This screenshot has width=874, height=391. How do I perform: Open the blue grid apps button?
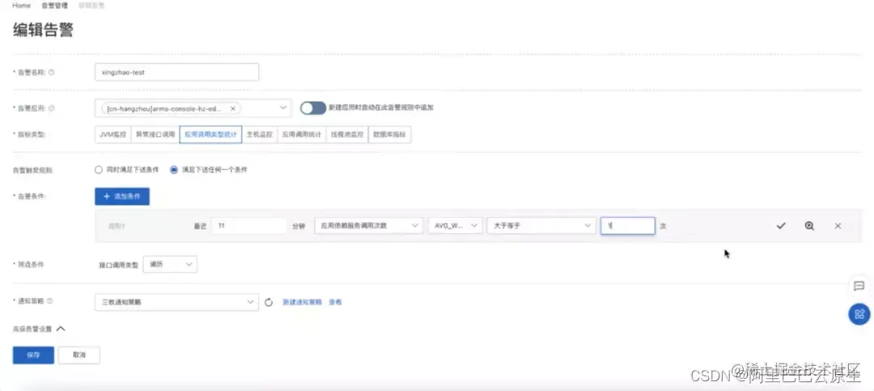[859, 314]
